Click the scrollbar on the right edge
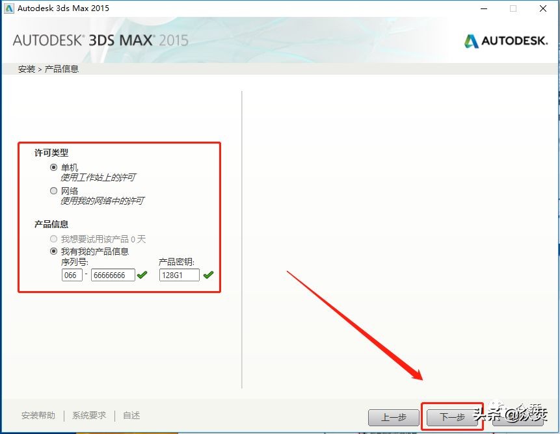This screenshot has height=434, width=560. tap(556, 227)
